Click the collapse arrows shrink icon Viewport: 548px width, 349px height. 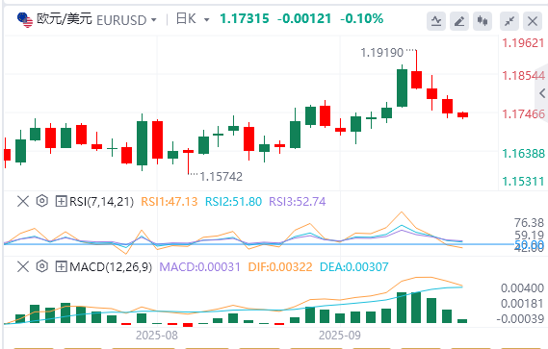509,21
